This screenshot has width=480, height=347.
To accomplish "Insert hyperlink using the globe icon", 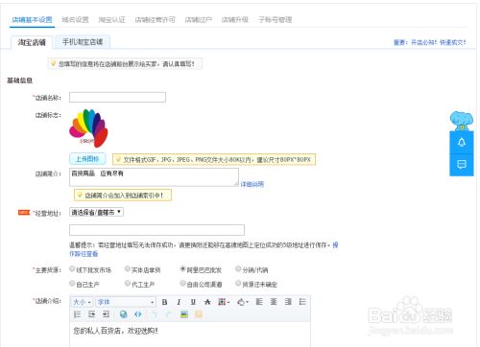I will [123, 314].
